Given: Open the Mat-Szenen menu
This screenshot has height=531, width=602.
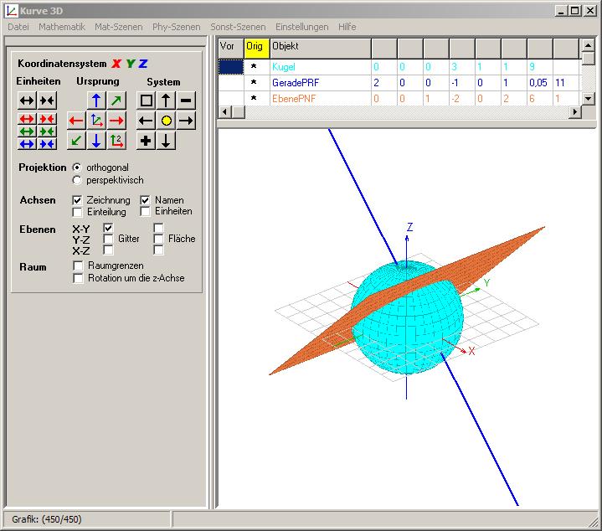Looking at the screenshot, I should 119,27.
